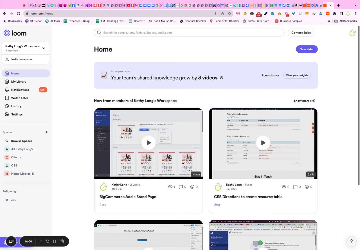Expand hidden bookmarks with the double chevron
360x250 pixels.
click(329, 21)
